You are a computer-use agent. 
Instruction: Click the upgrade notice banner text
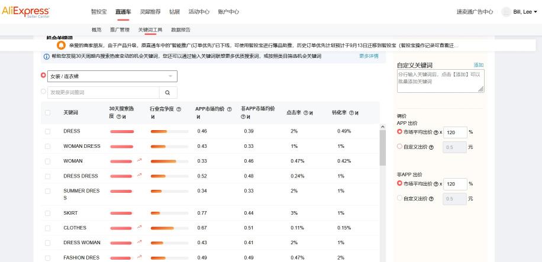pyautogui.click(x=264, y=46)
